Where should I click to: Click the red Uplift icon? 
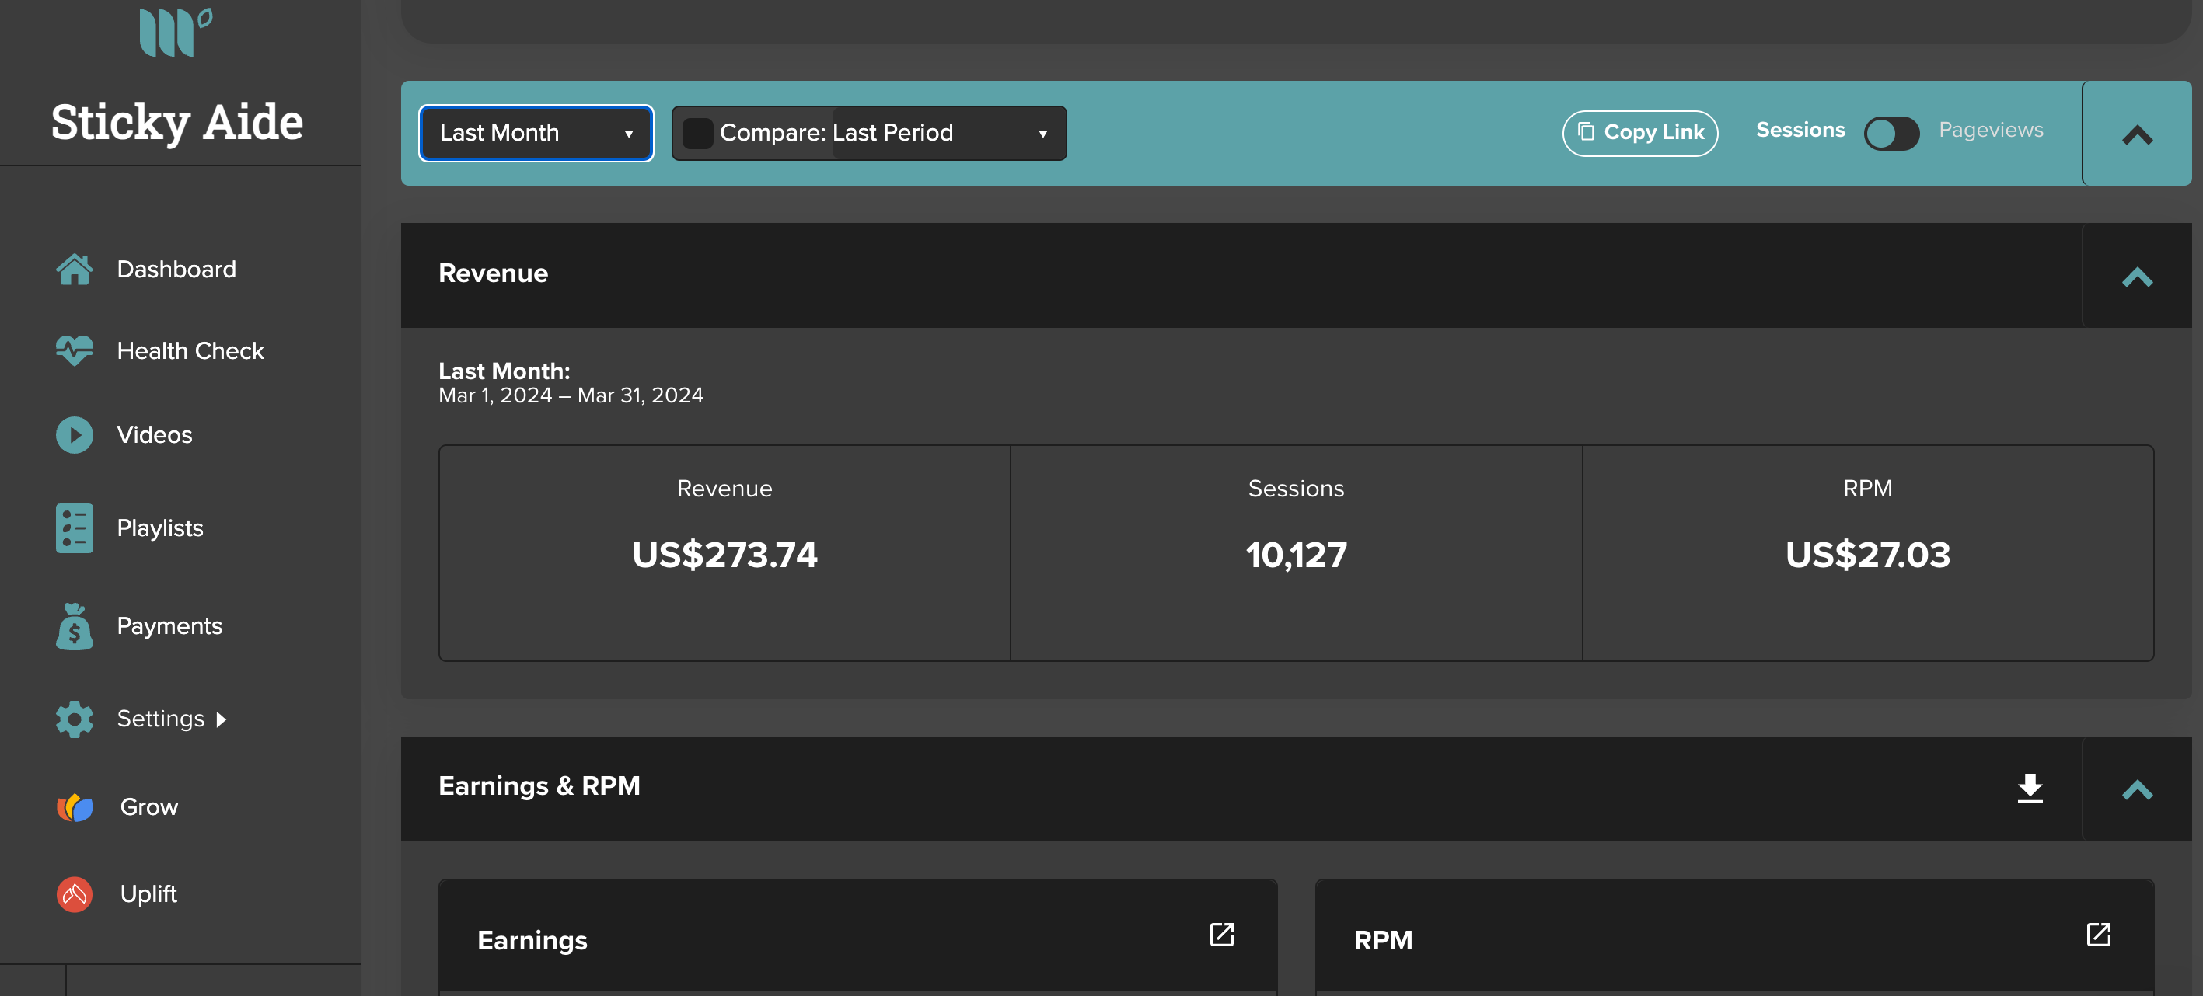coord(75,894)
